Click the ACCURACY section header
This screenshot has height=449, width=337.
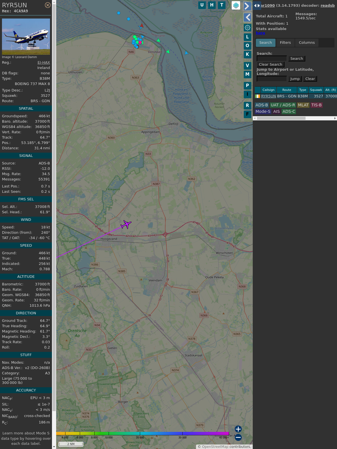(26, 390)
